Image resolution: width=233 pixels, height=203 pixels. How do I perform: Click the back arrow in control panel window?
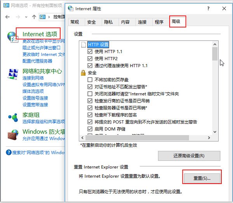(7, 17)
